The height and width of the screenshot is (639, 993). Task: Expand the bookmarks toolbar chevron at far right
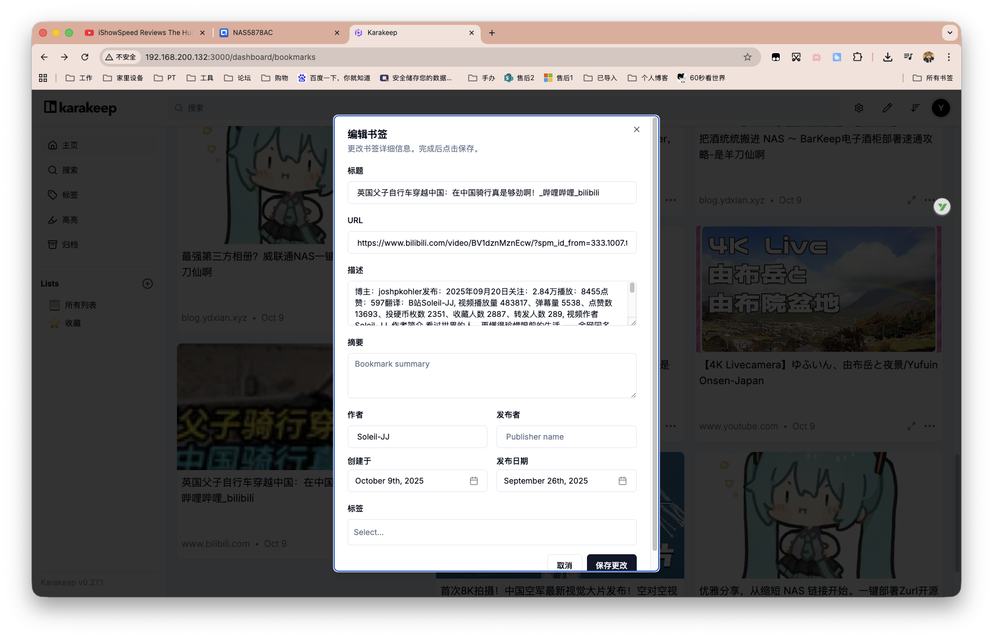949,33
